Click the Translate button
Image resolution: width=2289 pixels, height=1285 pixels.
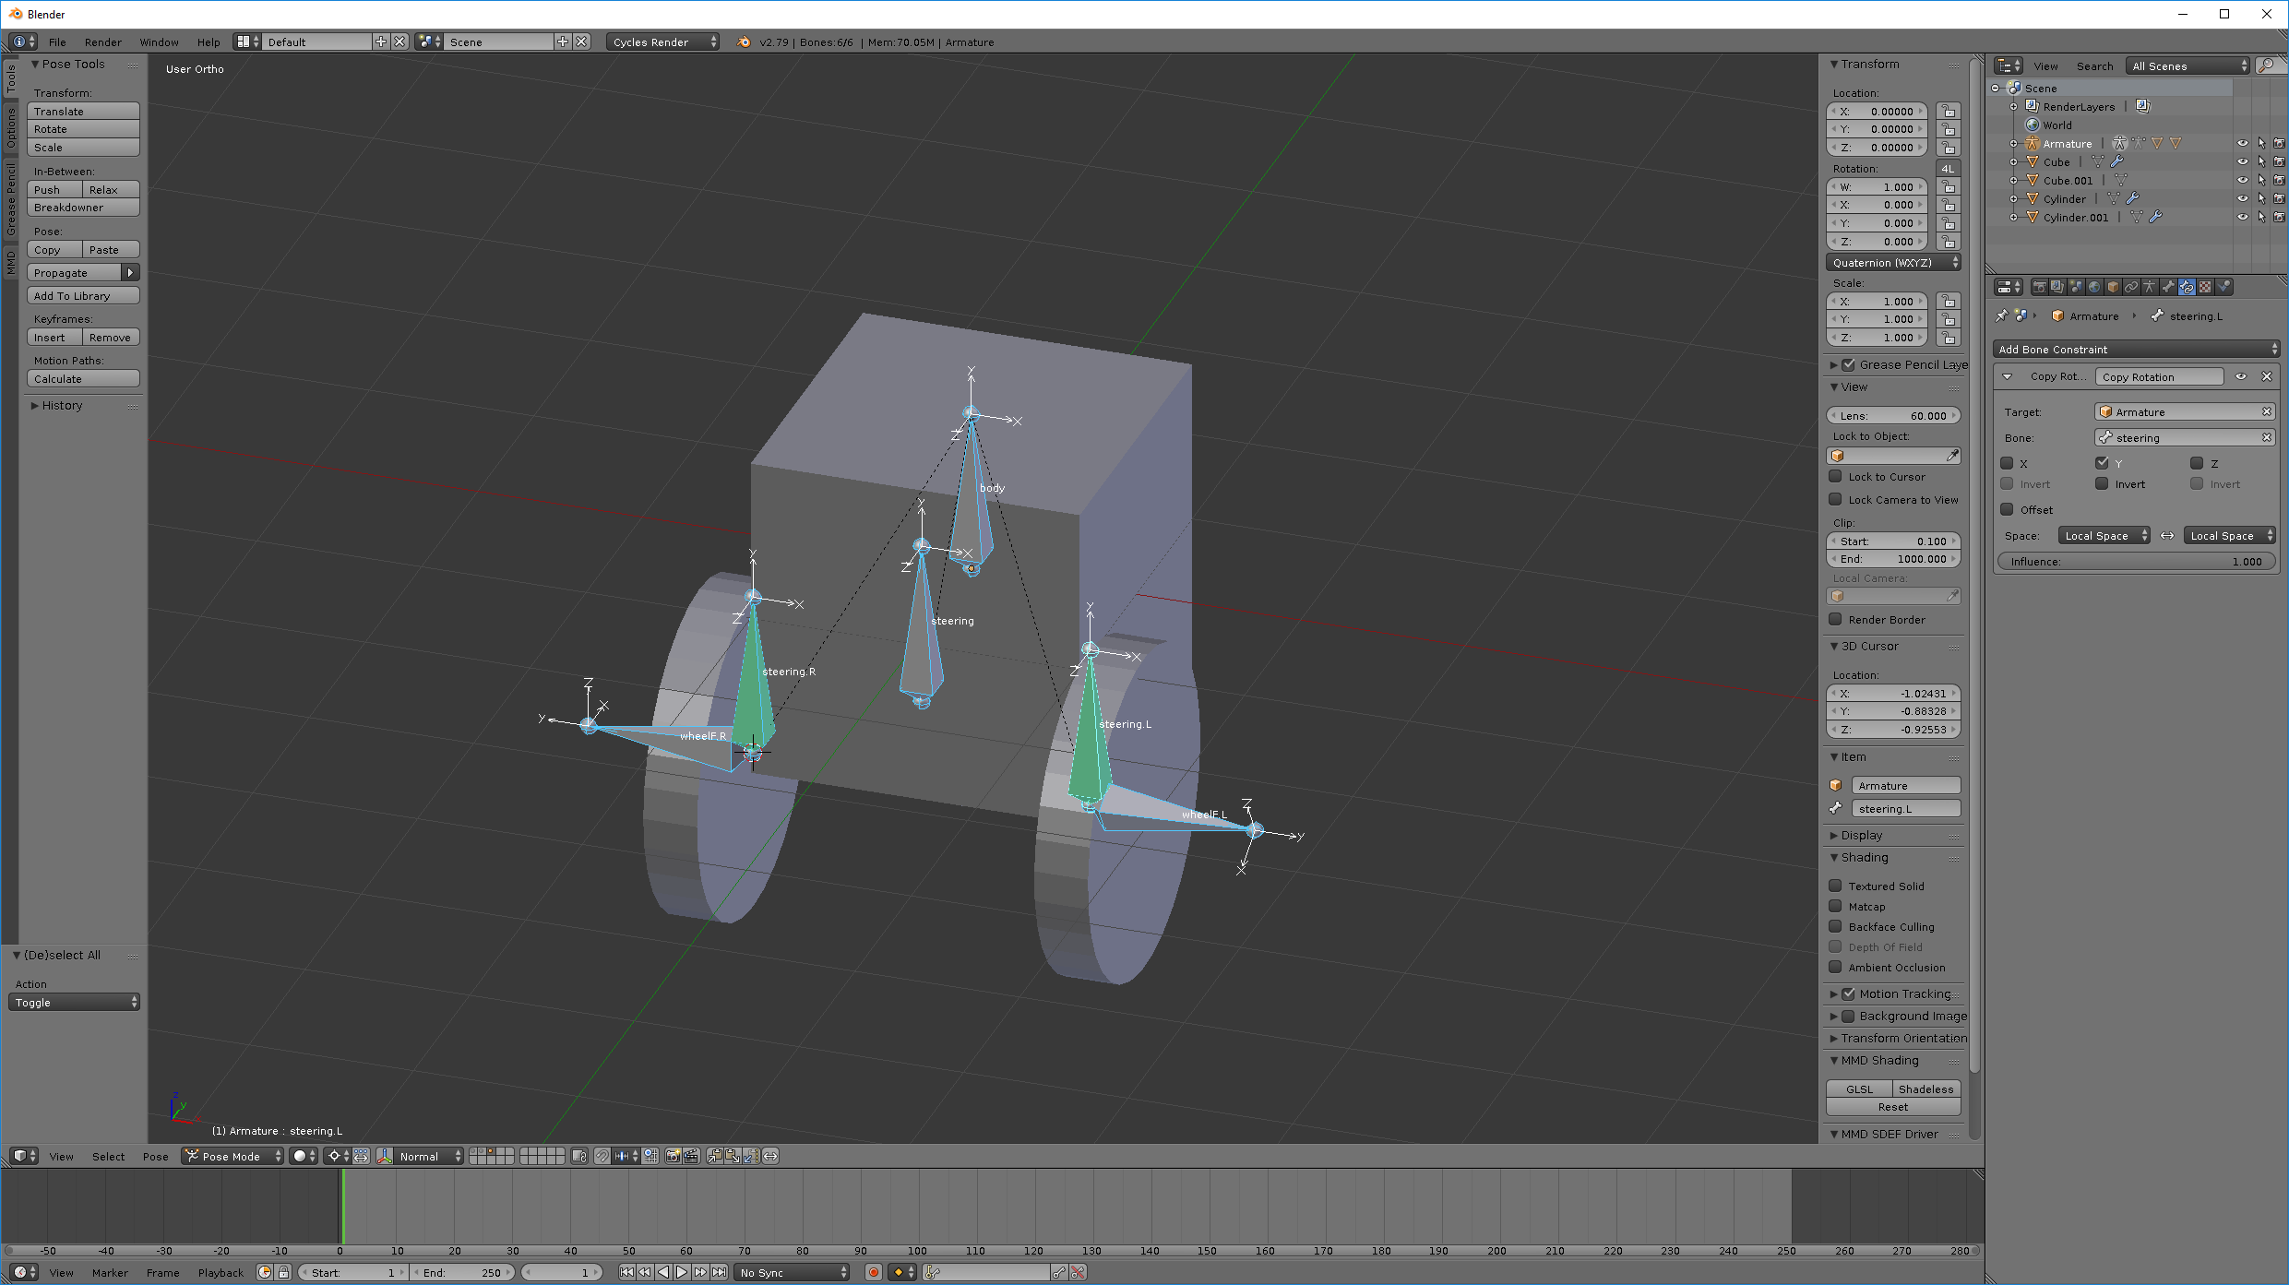(83, 111)
